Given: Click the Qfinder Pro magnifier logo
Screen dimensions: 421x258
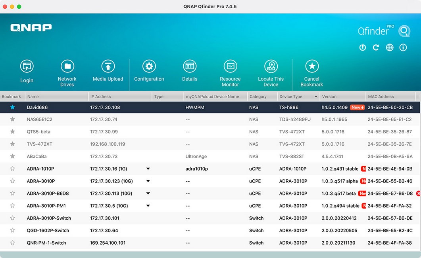Looking at the screenshot, I should (x=404, y=31).
